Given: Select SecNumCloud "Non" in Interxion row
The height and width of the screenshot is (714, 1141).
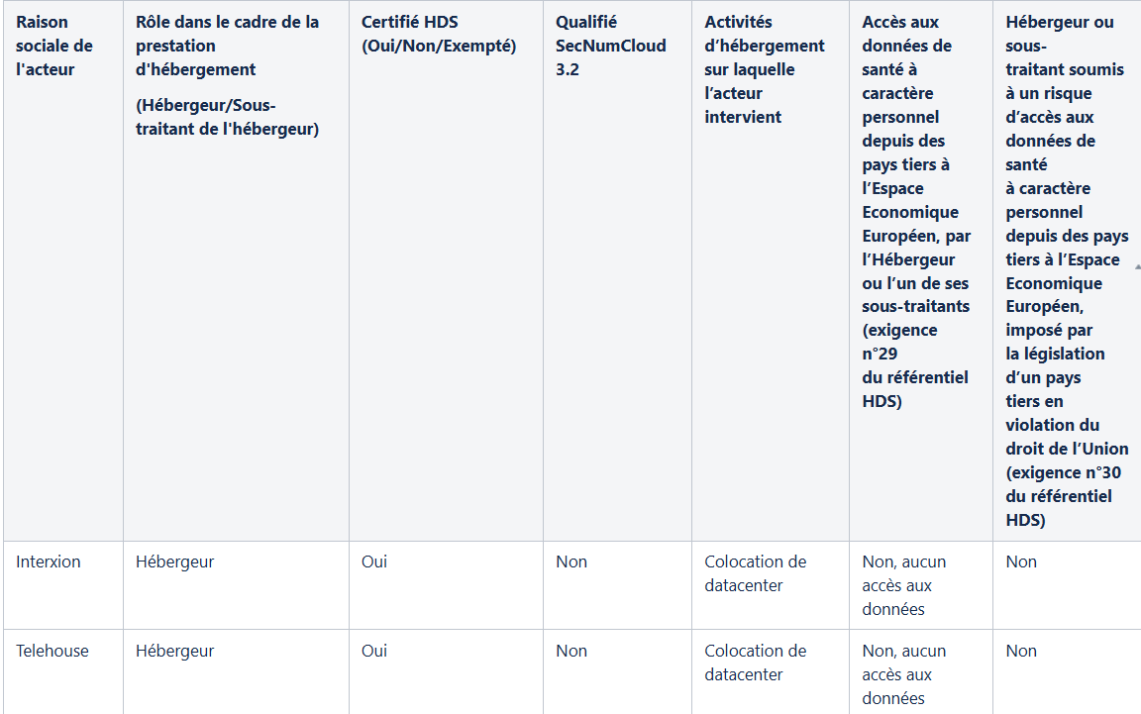Looking at the screenshot, I should tap(571, 561).
